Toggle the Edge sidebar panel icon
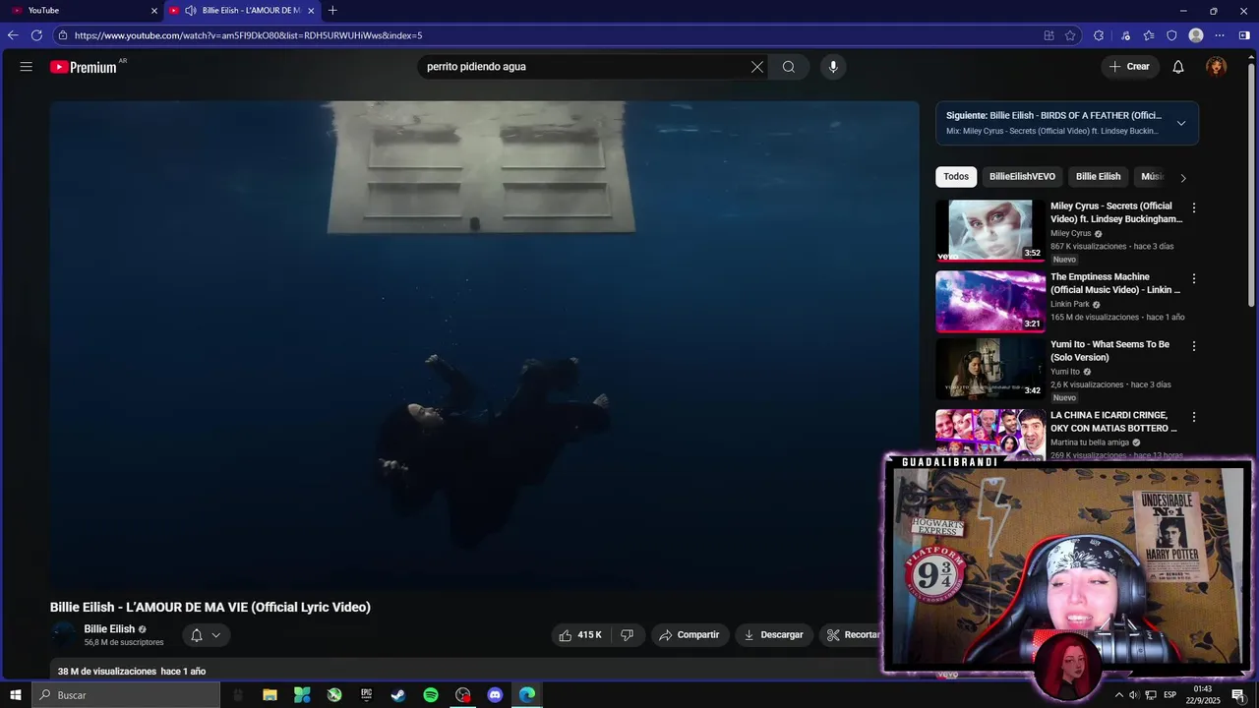The image size is (1259, 708). tap(1244, 35)
